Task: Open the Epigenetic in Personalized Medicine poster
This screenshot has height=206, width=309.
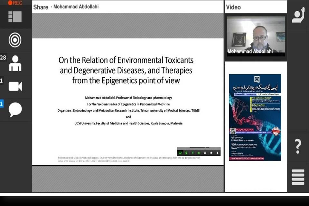Action: (x=255, y=117)
